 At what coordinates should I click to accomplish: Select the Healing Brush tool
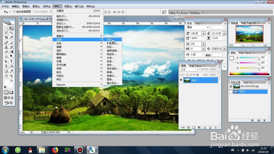coord(6,43)
